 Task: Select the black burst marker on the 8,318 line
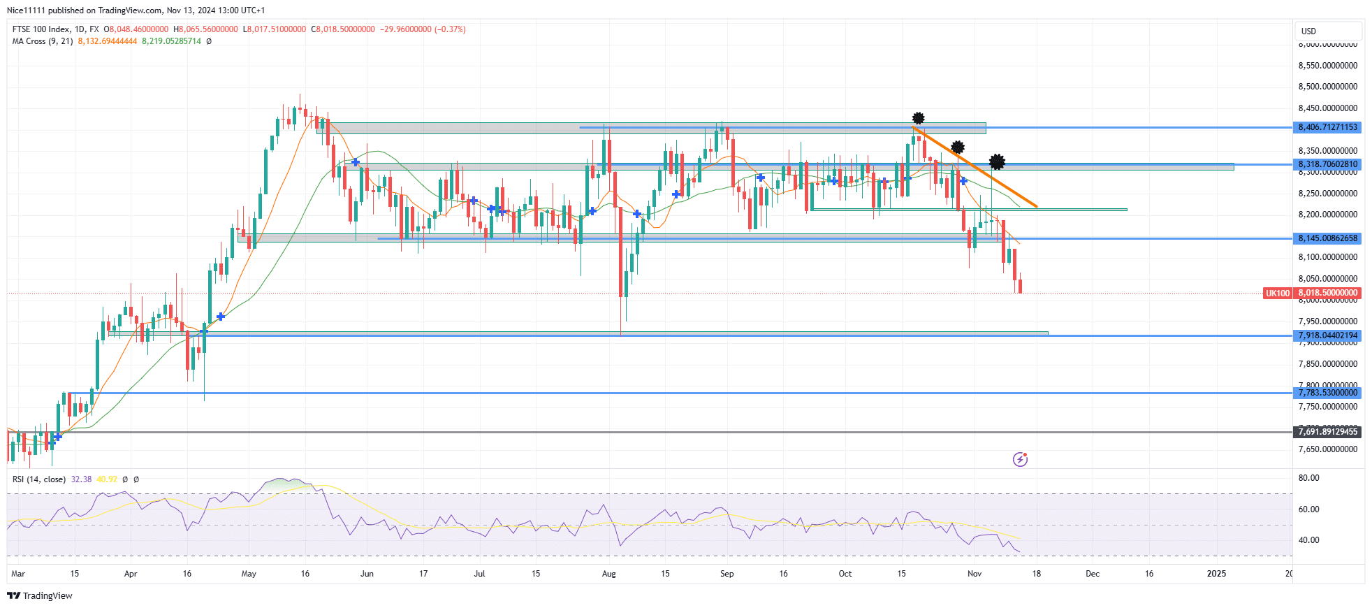click(997, 162)
